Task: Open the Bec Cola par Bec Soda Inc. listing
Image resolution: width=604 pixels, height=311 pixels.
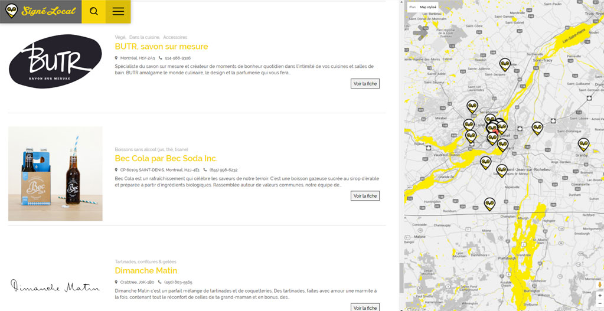Action: [x=166, y=158]
